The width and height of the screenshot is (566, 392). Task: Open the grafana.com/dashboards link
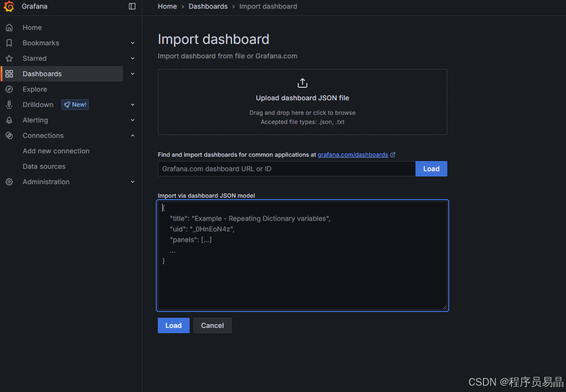pos(353,155)
